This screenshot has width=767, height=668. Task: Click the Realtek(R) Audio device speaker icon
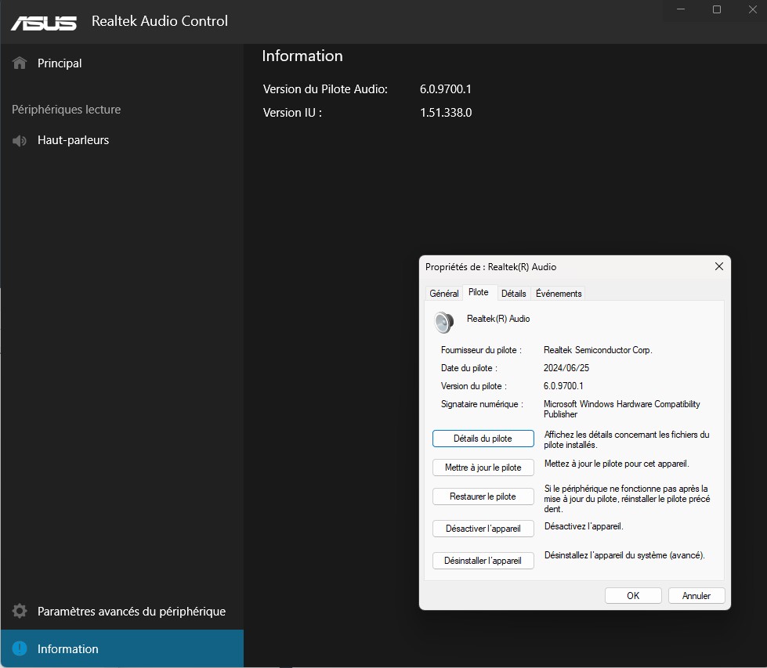point(444,322)
